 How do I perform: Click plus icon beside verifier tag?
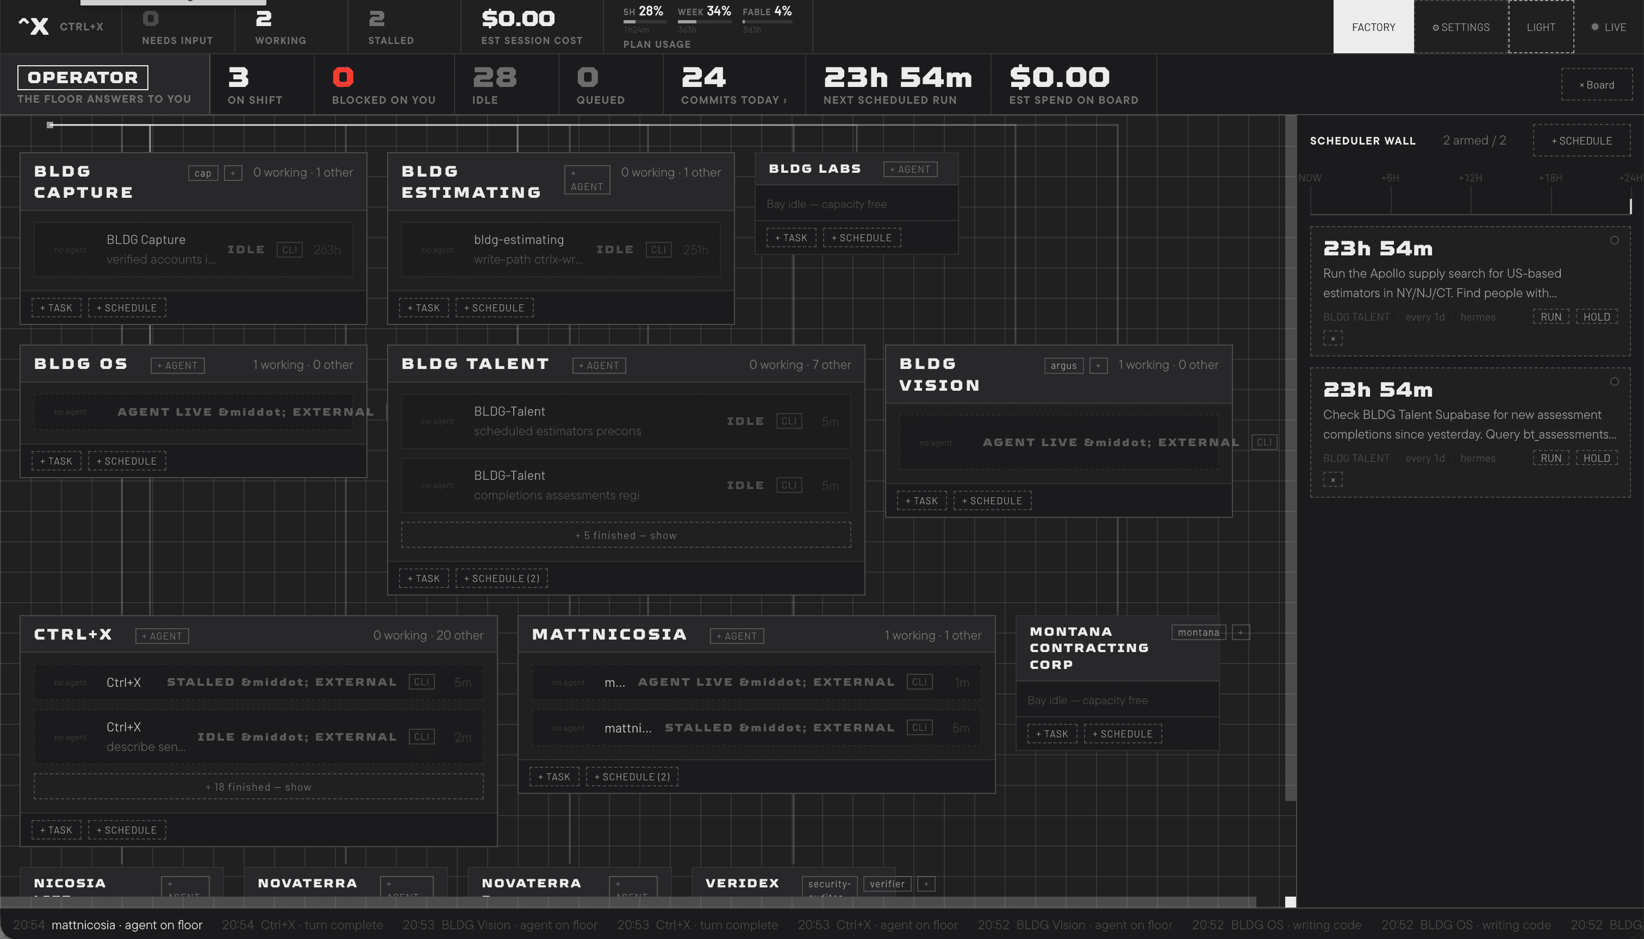pos(926,884)
